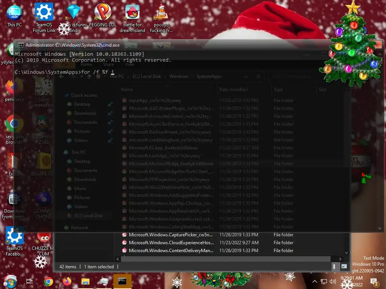Select the TeamOS Facebo... desktop shortcut
This screenshot has height=289, width=386.
tap(15, 241)
